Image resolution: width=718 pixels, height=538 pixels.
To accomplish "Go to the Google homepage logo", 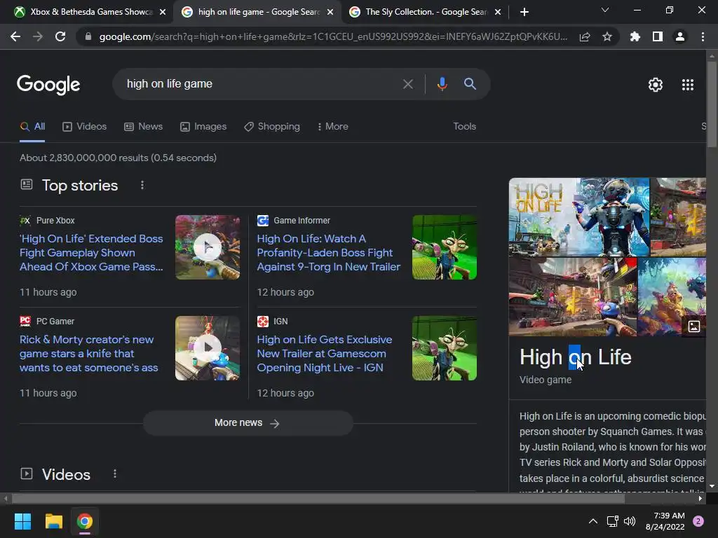I will coord(48,85).
